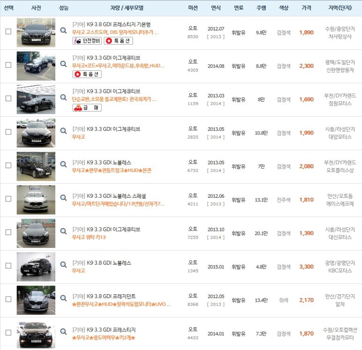Tick checkbox for K9 프레지던트 priced 2,170
The height and width of the screenshot is (350, 362).
coord(8,299)
